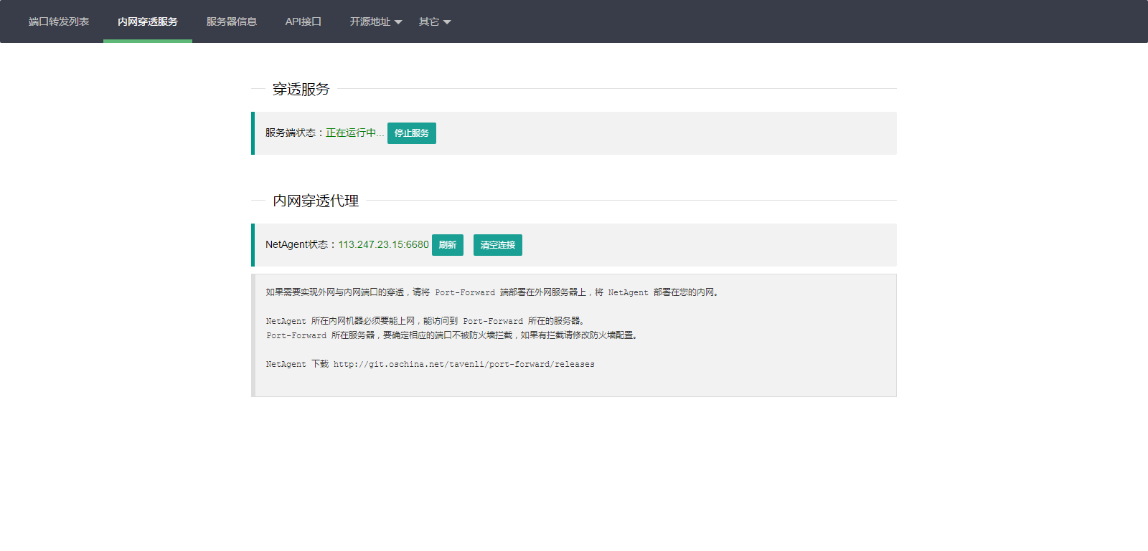Clear connections with 清空连接 button

[497, 245]
